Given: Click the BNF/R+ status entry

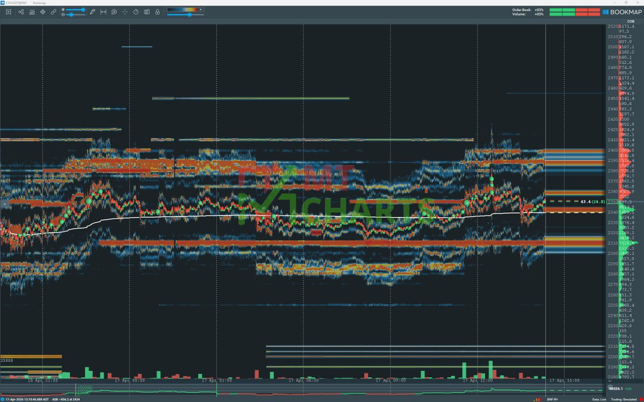Looking at the screenshot, I should 552,399.
